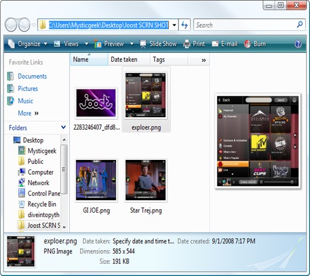Sort by the Name column header
Screen dimensions: 310x276
click(x=89, y=59)
